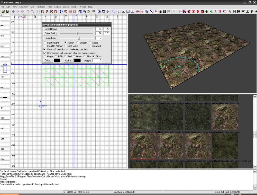Open the Patch menu
Image resolution: width=257 pixels, height=195 pixels.
click(74, 7)
